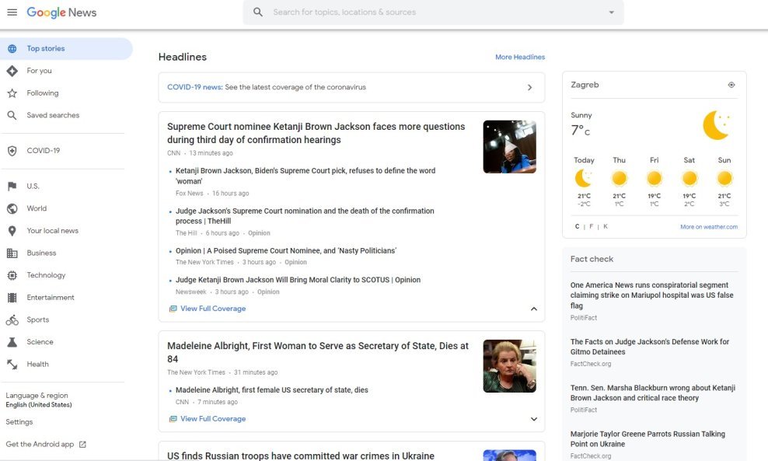The image size is (768, 461).
Task: Open Fox News article about defining 'woman'
Action: (305, 176)
